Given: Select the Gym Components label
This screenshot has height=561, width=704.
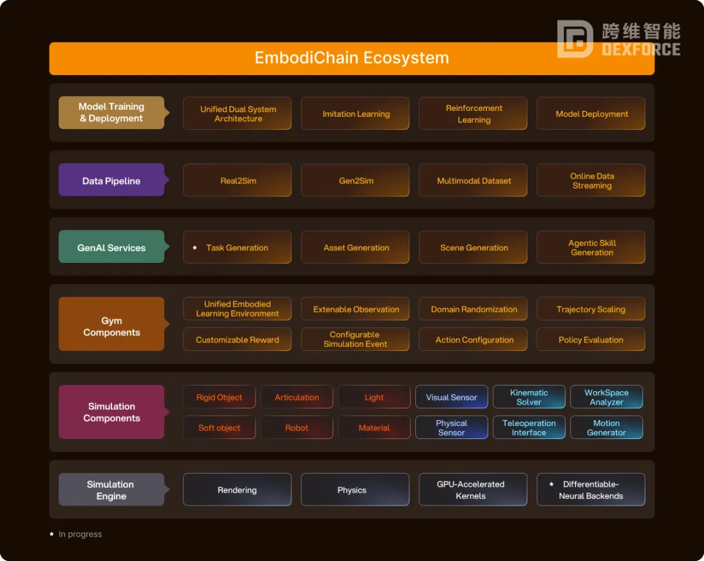Looking at the screenshot, I should click(112, 324).
